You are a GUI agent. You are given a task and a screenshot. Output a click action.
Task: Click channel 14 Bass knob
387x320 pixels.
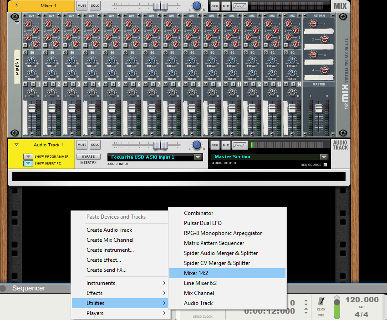click(292, 73)
